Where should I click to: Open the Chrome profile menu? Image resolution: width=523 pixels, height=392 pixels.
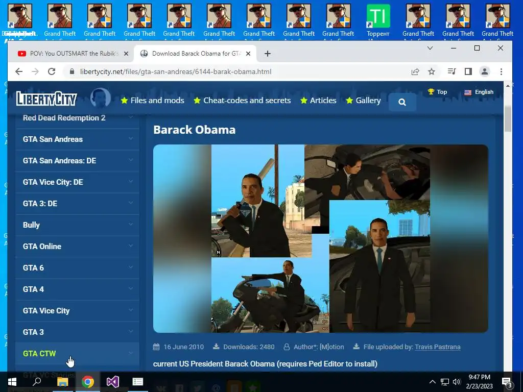pos(485,71)
